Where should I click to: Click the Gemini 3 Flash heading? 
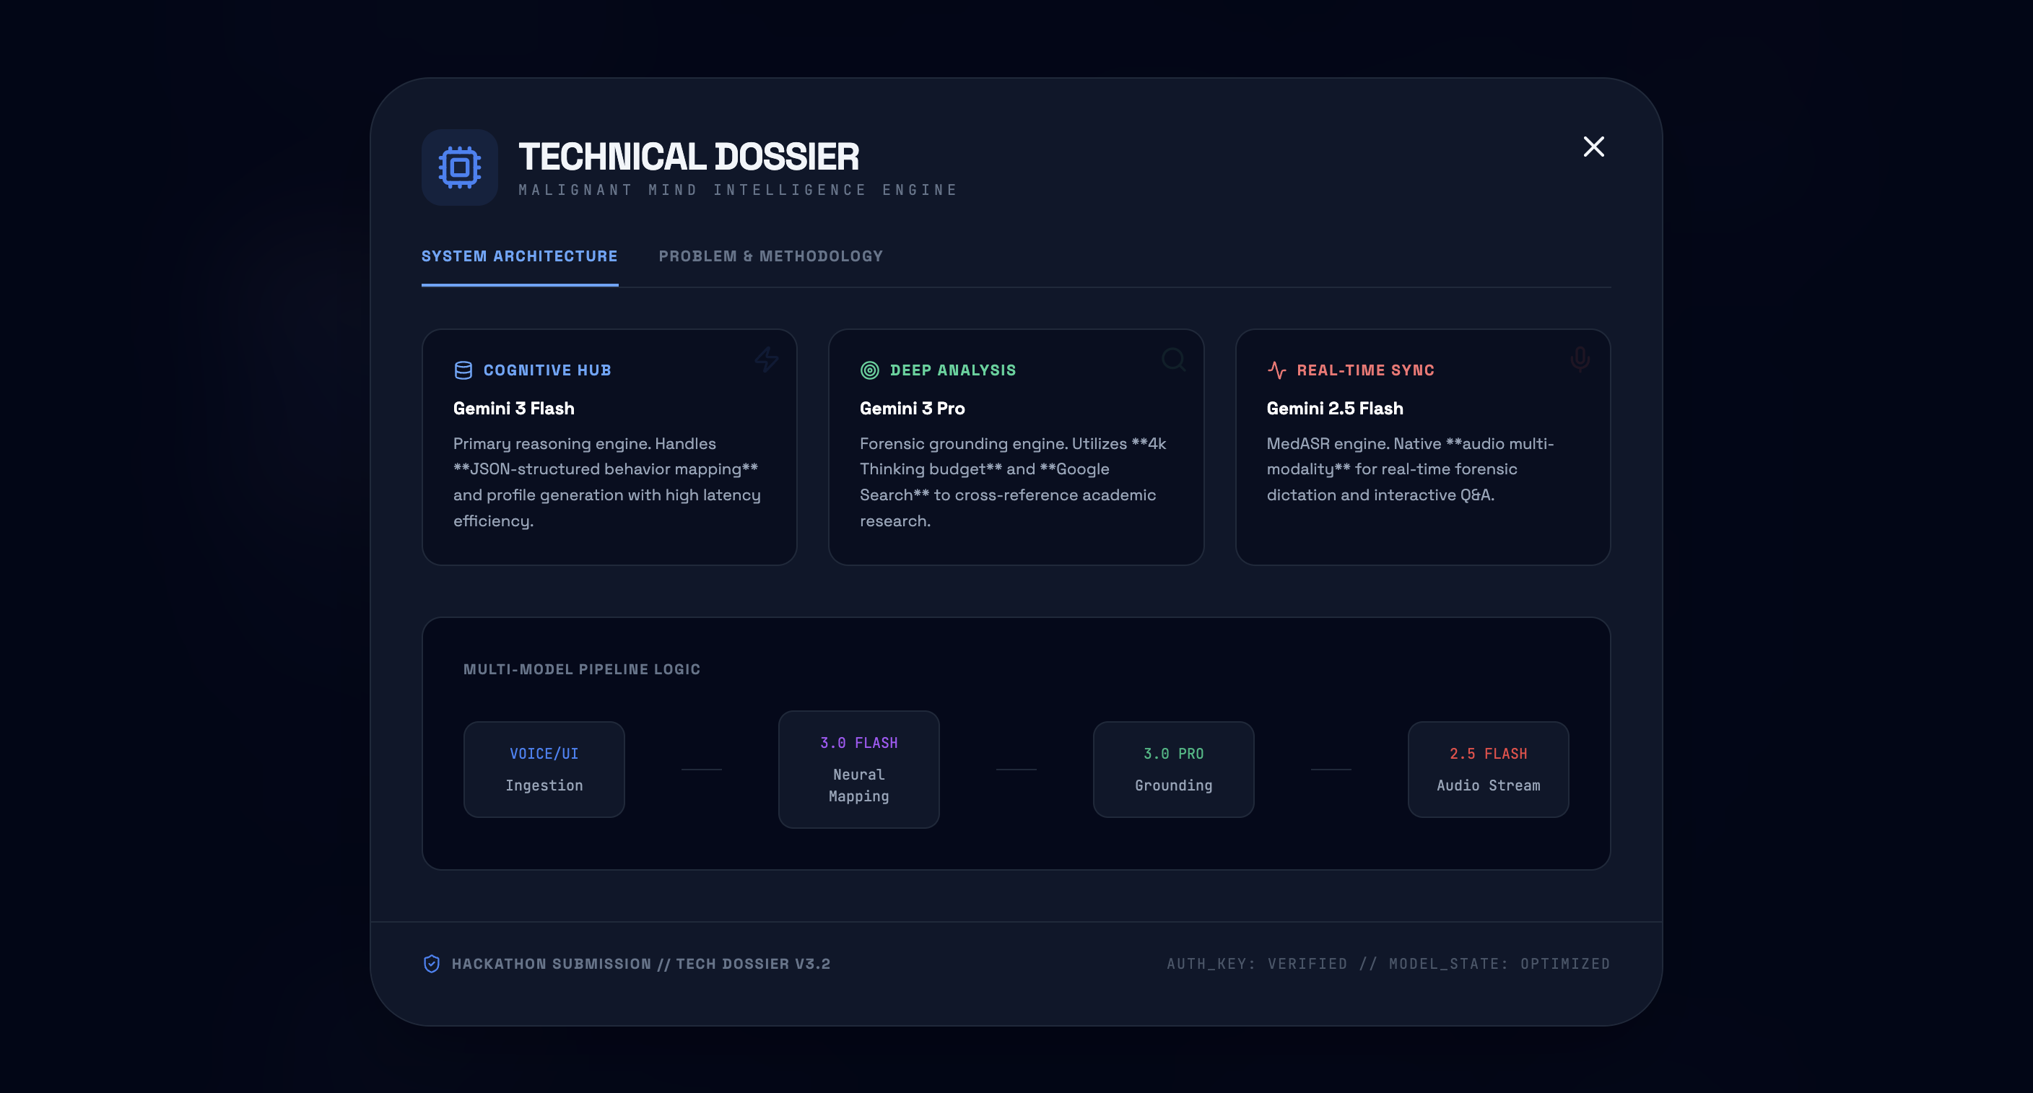click(x=514, y=409)
